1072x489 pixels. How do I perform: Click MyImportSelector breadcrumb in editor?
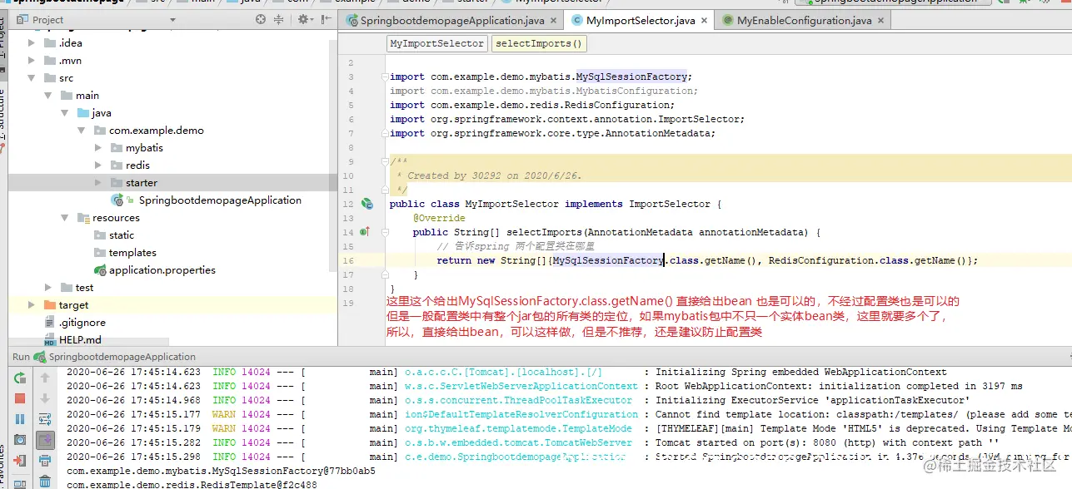click(x=436, y=43)
